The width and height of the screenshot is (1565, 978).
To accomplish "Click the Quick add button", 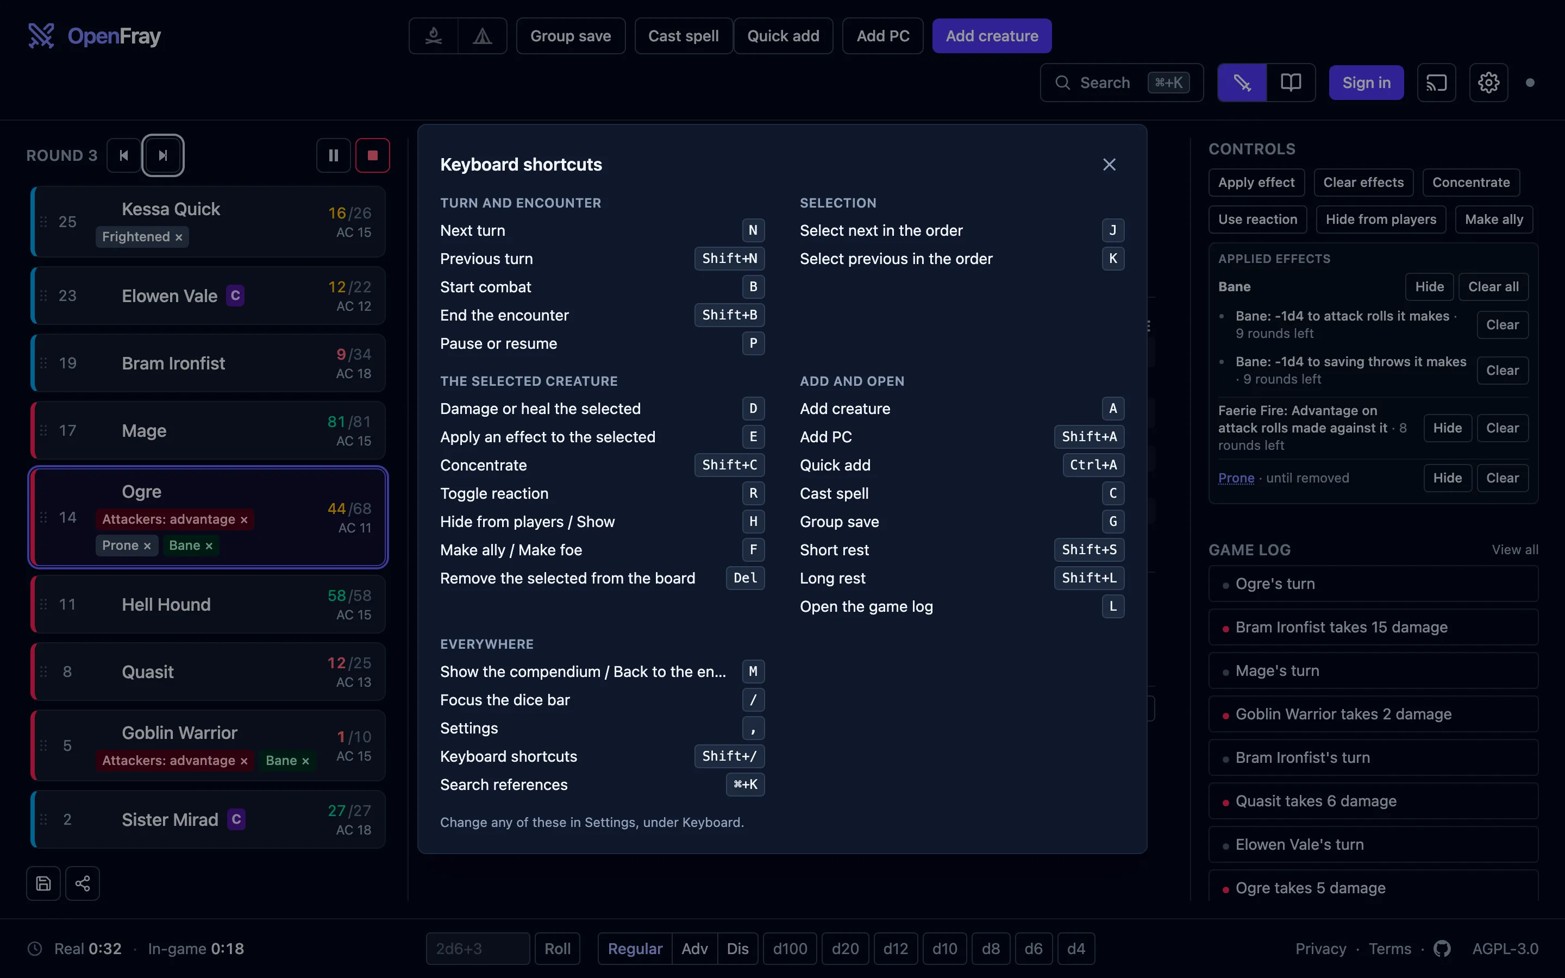I will tap(783, 36).
